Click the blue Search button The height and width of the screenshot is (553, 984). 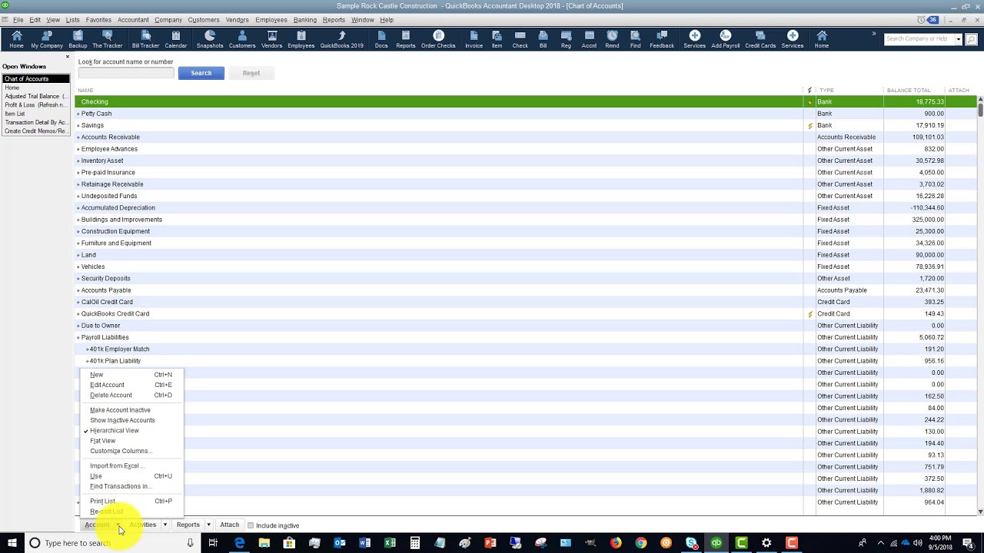[x=201, y=73]
